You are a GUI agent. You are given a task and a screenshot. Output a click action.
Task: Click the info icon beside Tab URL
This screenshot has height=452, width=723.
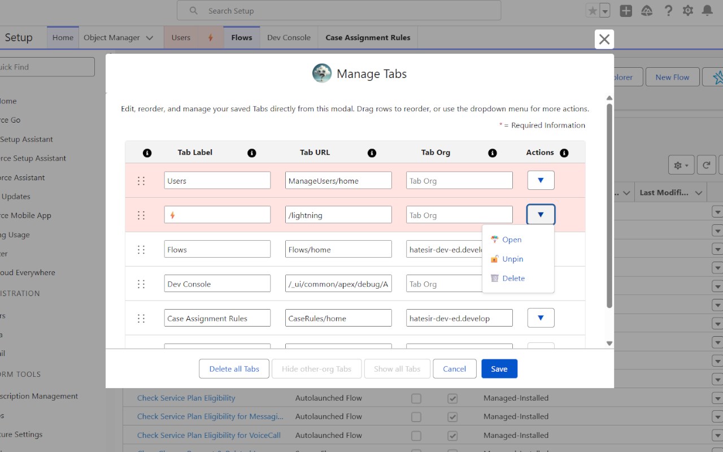pyautogui.click(x=372, y=153)
